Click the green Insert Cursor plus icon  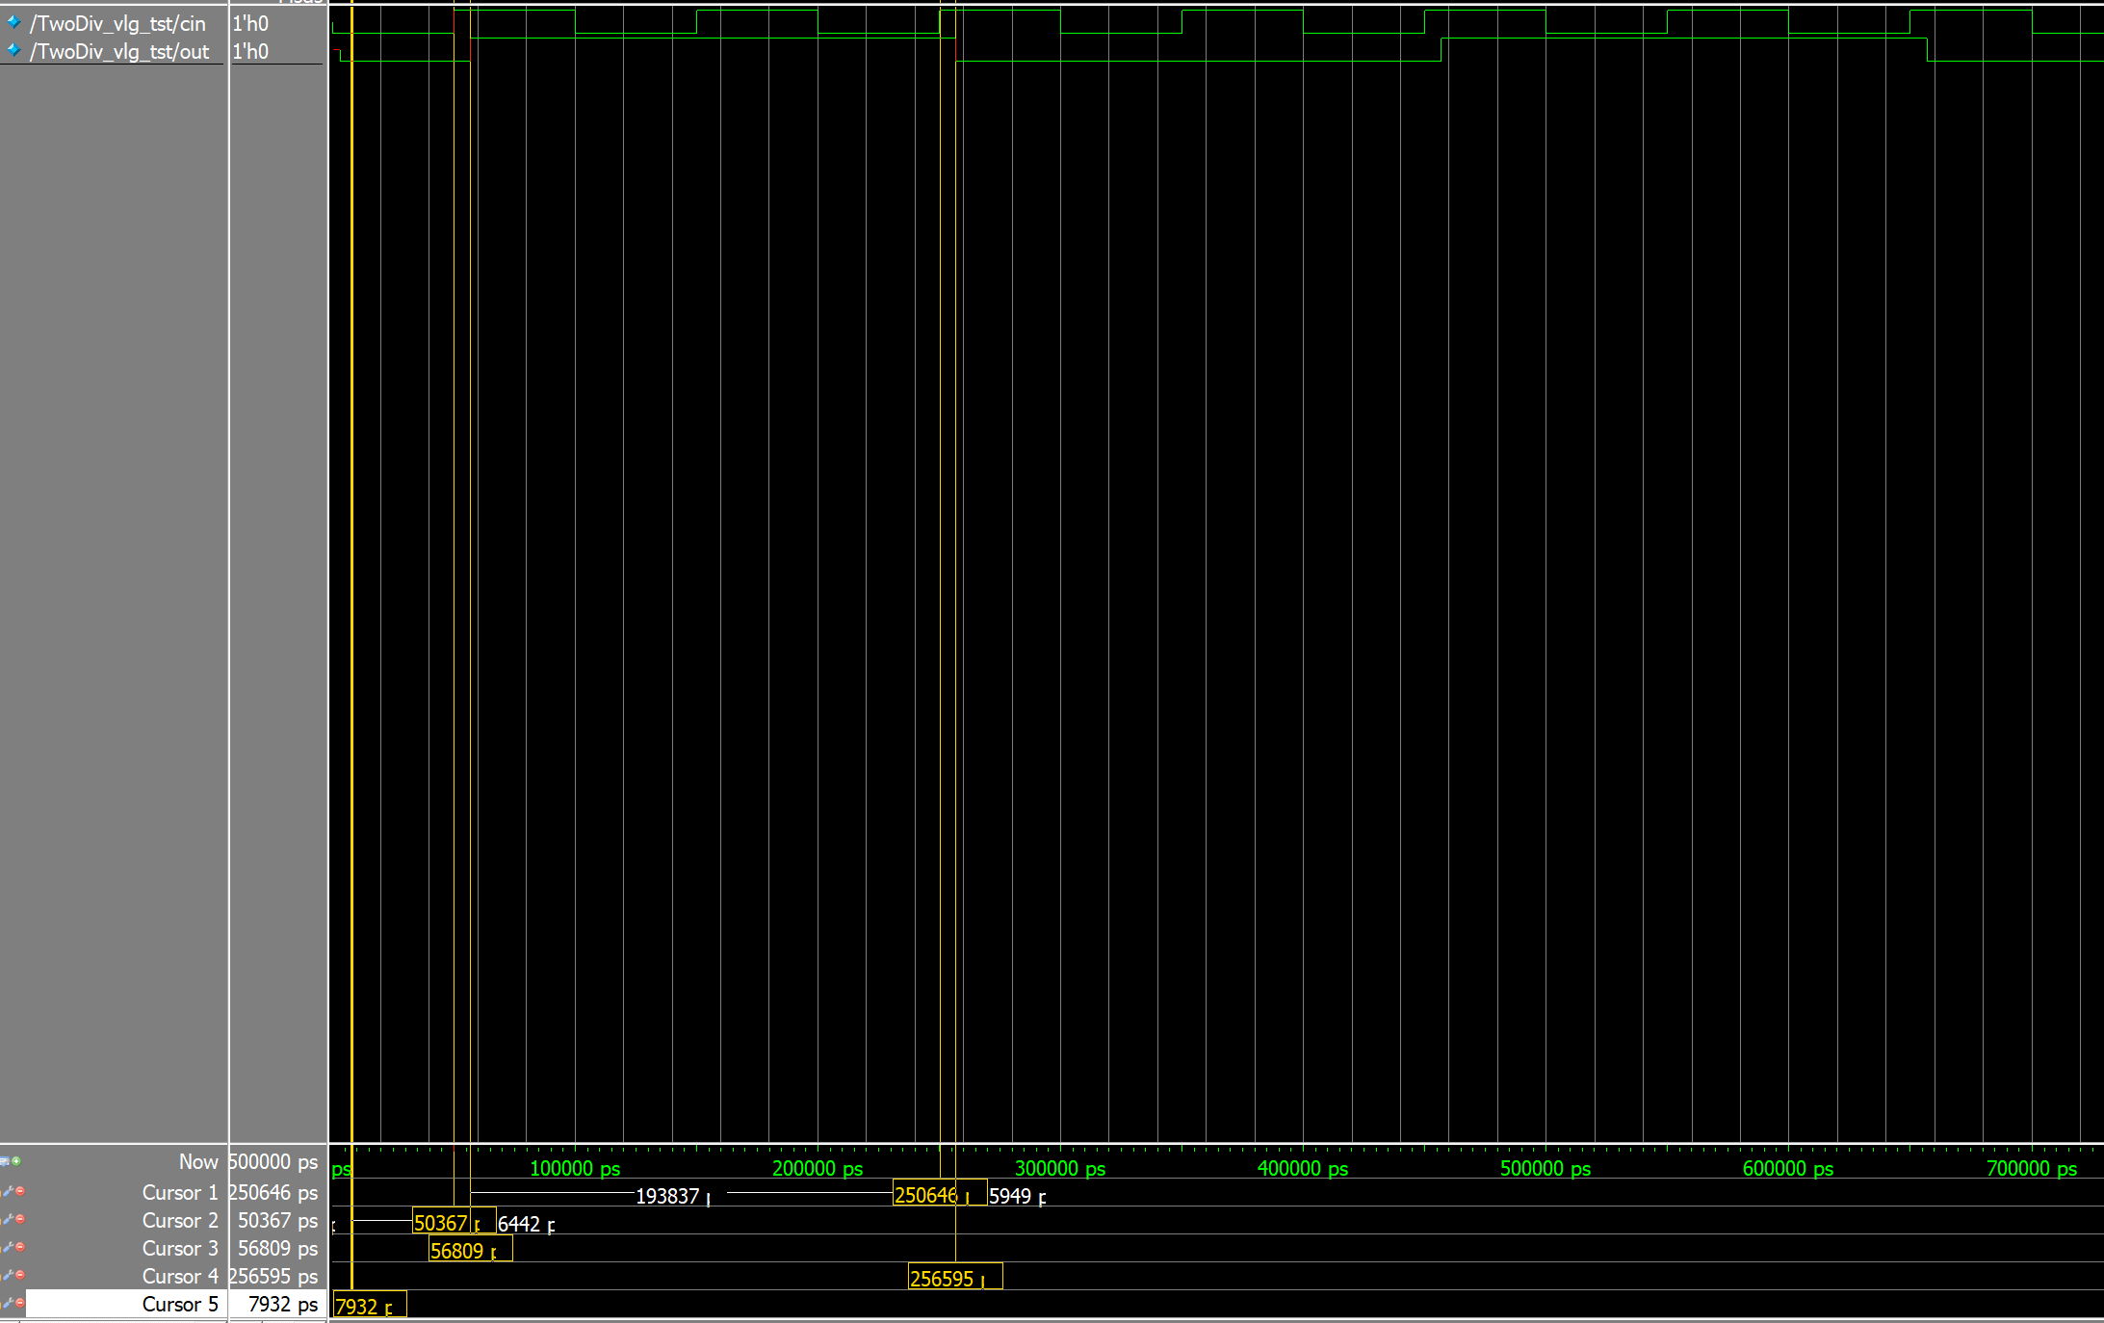[16, 1161]
